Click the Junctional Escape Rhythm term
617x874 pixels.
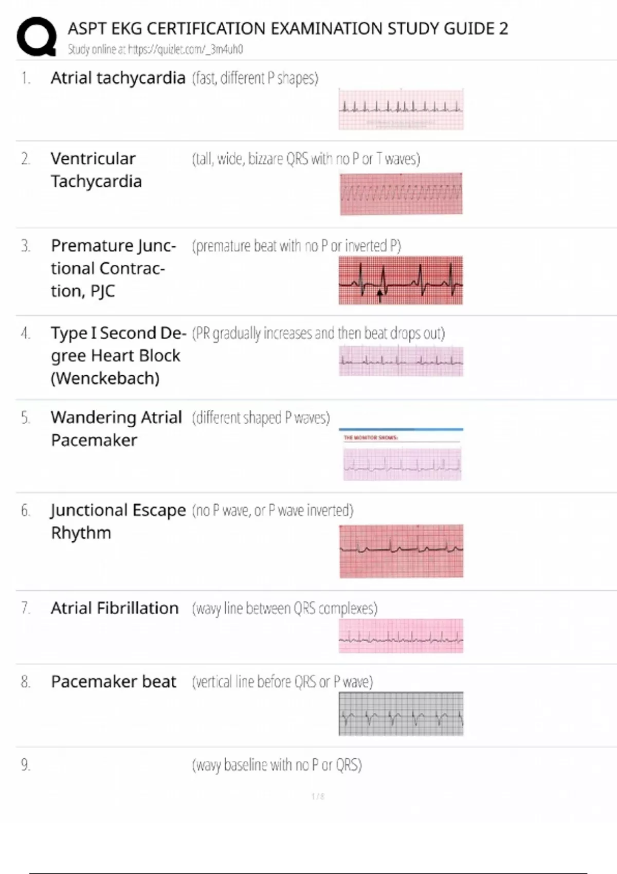click(x=118, y=521)
